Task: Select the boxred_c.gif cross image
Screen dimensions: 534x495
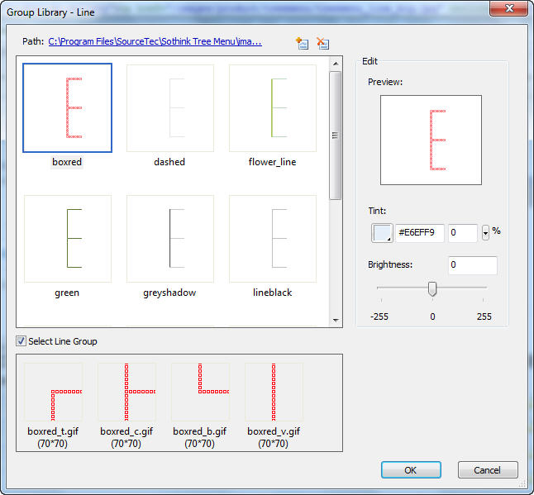Action: (x=126, y=392)
